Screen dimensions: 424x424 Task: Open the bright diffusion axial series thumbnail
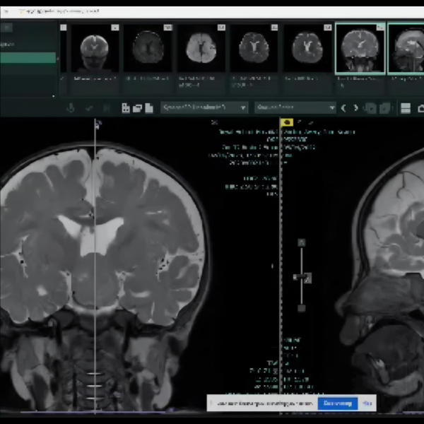(x=201, y=48)
